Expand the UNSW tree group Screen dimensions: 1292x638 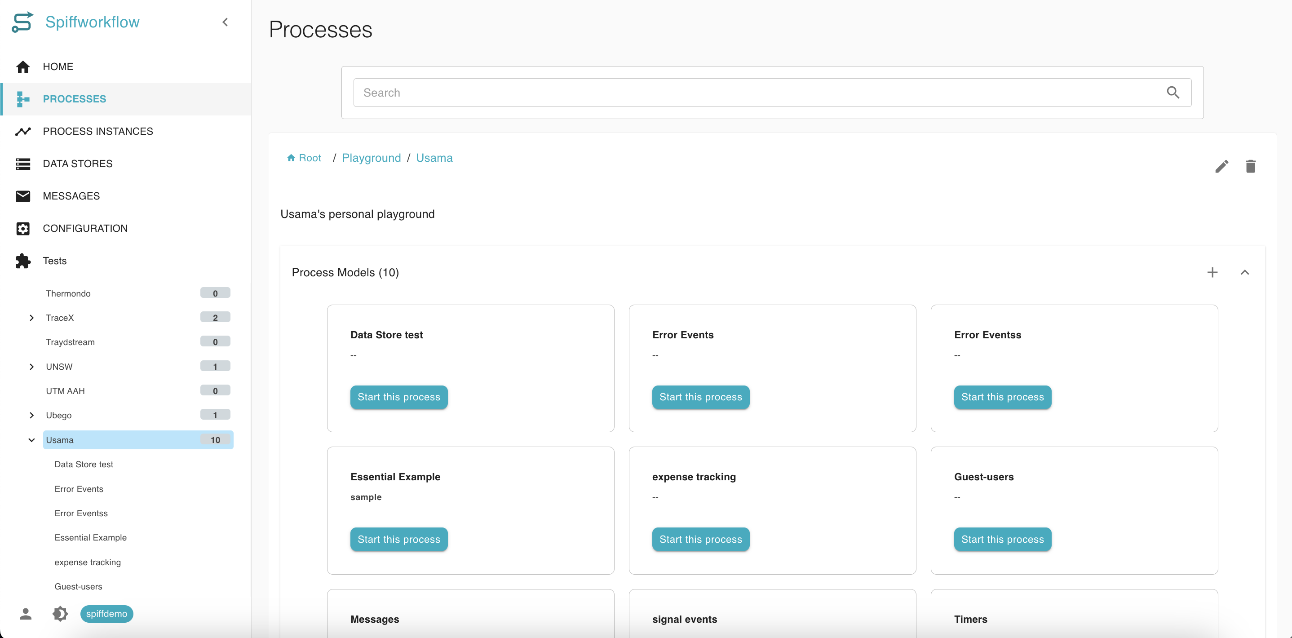(x=31, y=367)
